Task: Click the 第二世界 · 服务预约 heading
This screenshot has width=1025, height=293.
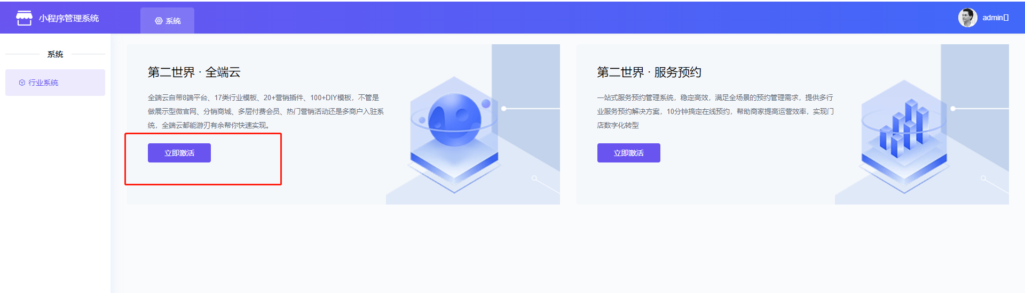Action: [x=649, y=72]
